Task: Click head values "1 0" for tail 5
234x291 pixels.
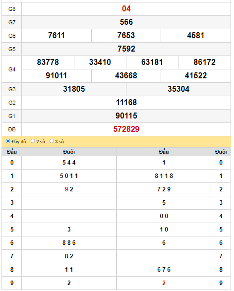Action: pyautogui.click(x=164, y=230)
